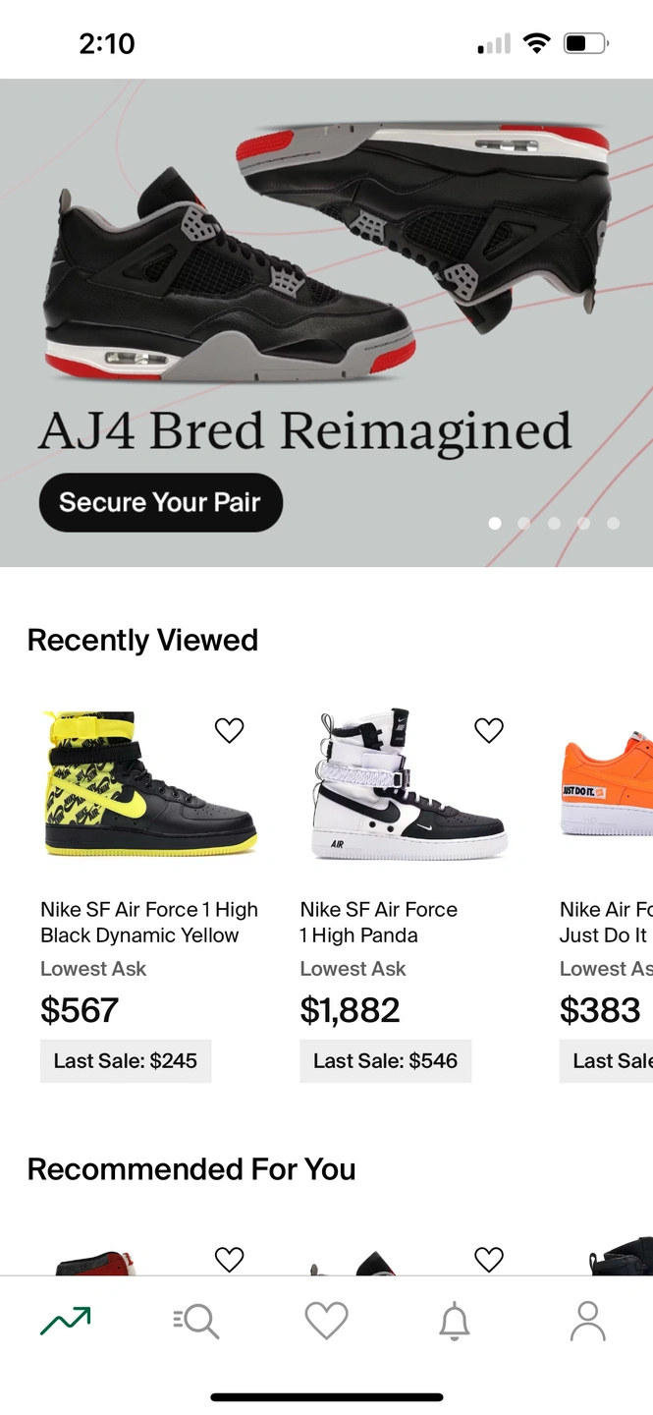
Task: Select the last carousel page dot
Action: 613,523
